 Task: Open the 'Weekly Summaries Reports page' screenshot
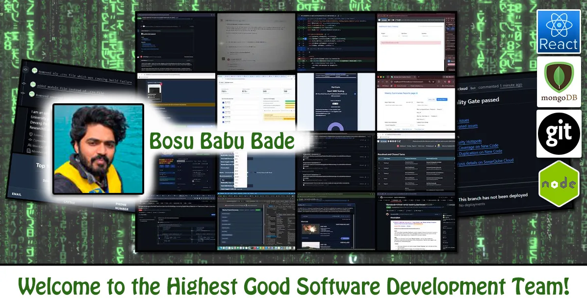click(x=416, y=102)
